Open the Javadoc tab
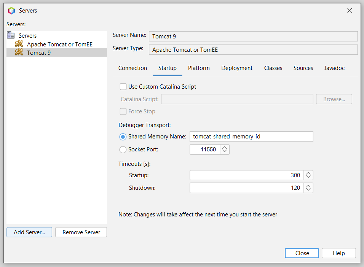This screenshot has width=364, height=267. [334, 68]
